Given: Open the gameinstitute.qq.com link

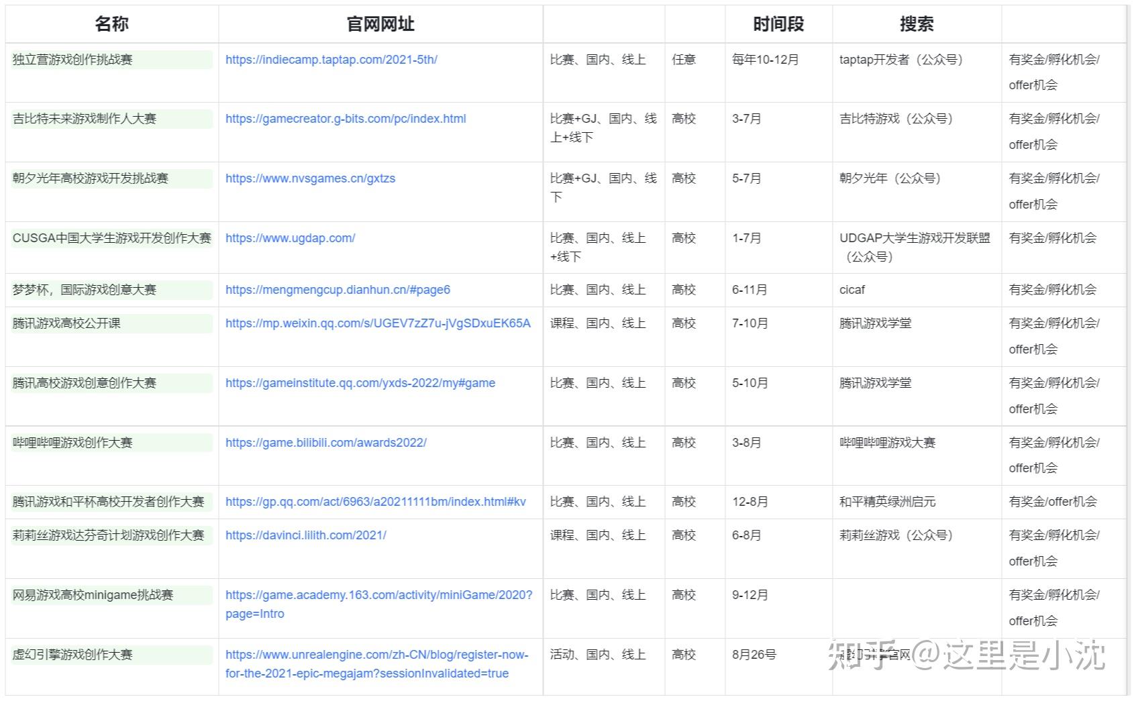Looking at the screenshot, I should click(x=360, y=383).
